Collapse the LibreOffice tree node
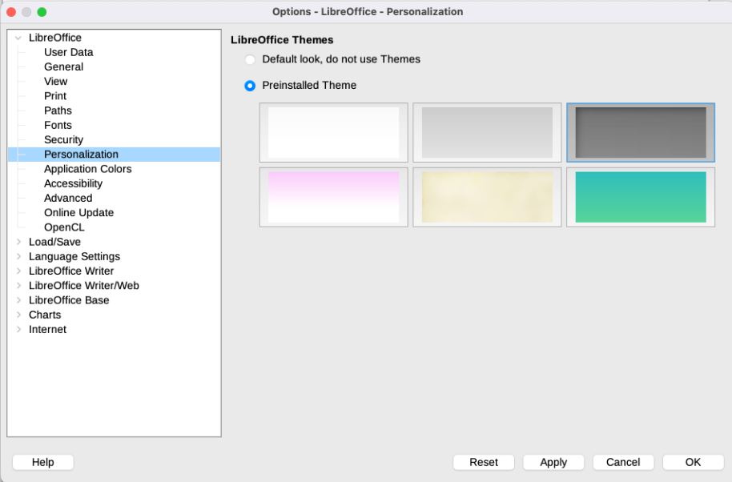732x482 pixels. click(18, 38)
